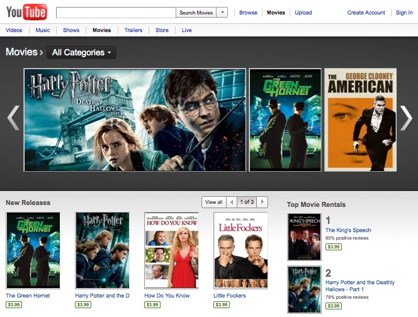The image size is (418, 317).
Task: Click the YouTube logo
Action: 26,12
